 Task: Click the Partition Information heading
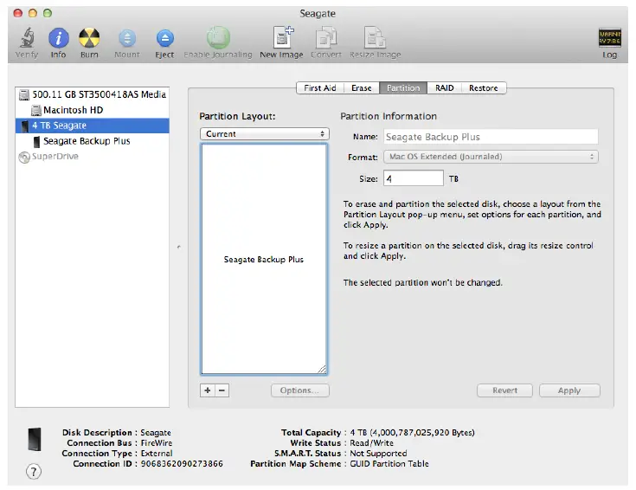click(389, 116)
